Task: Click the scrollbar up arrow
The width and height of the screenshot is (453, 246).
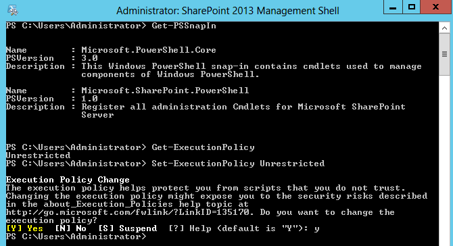Action: click(x=444, y=28)
